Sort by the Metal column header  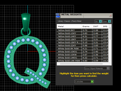pyautogui.click(x=69, y=26)
